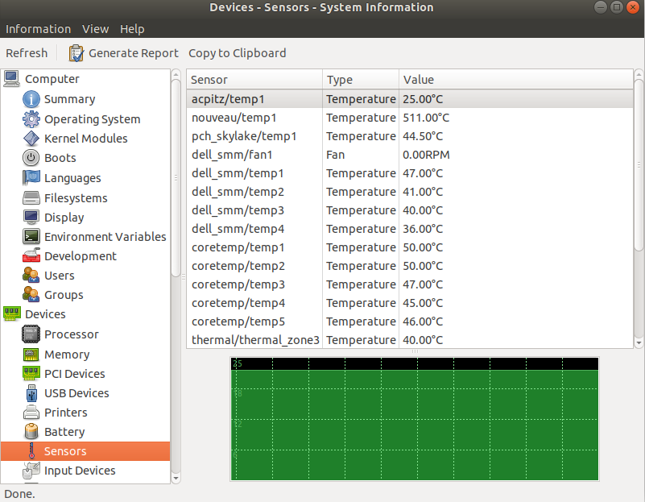Select the dell_smm/temp4 row
645x502 pixels.
click(x=410, y=229)
